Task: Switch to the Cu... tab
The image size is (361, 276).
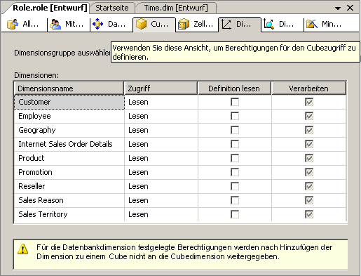Action: point(154,25)
